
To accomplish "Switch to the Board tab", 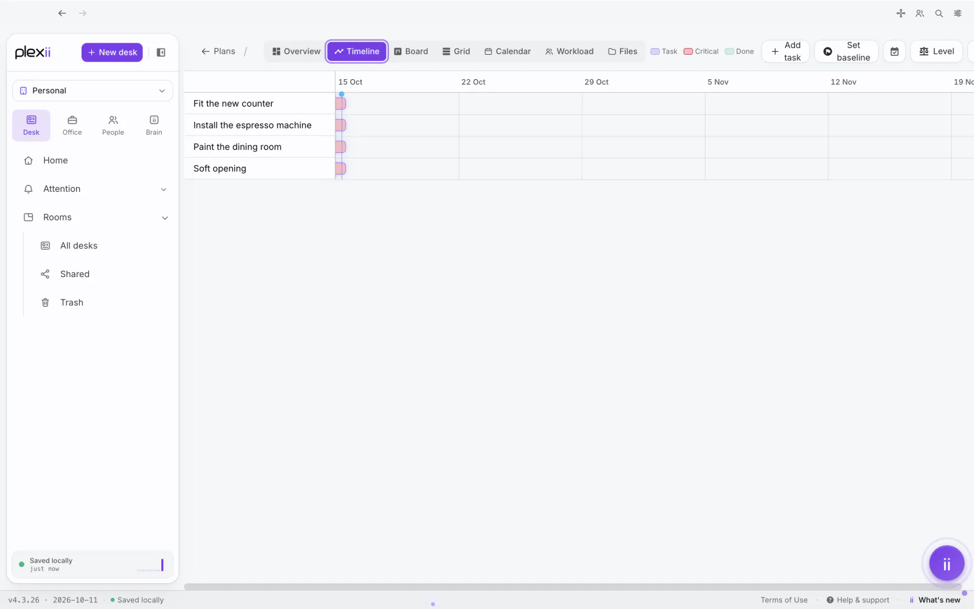I will point(411,51).
